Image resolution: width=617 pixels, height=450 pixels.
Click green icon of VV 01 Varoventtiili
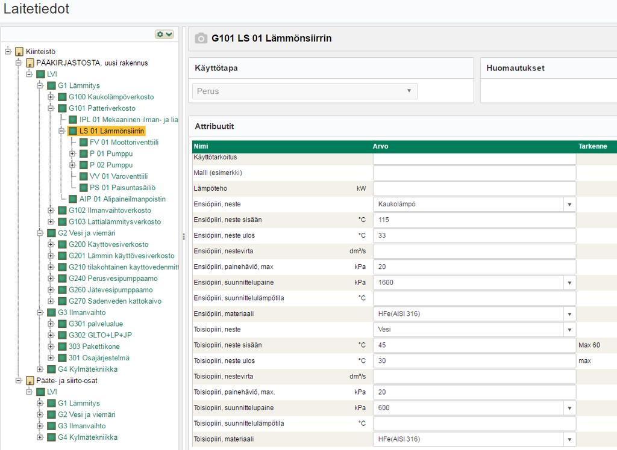83,176
